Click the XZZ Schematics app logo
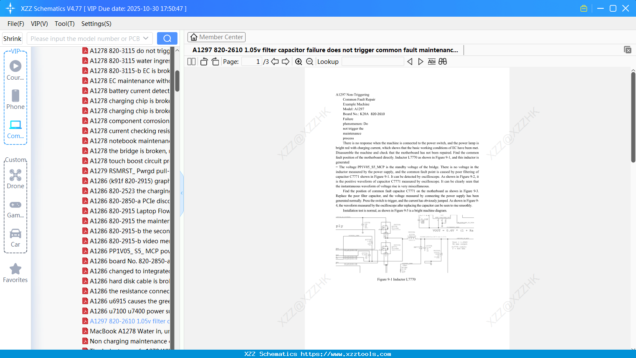Image resolution: width=636 pixels, height=358 pixels. pos(10,8)
